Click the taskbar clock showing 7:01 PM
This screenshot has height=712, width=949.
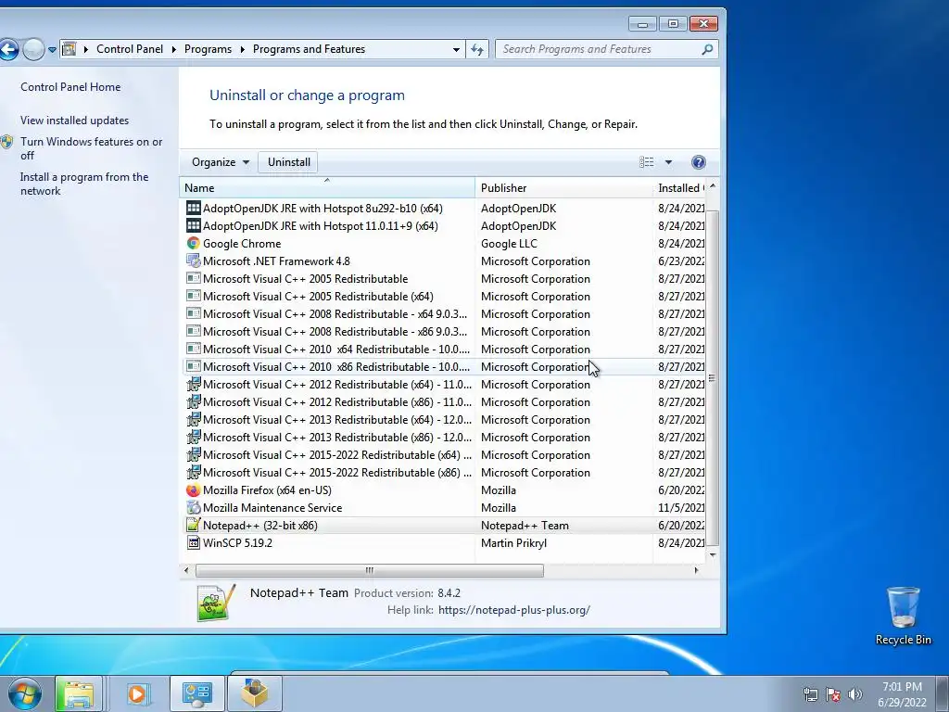pos(902,694)
